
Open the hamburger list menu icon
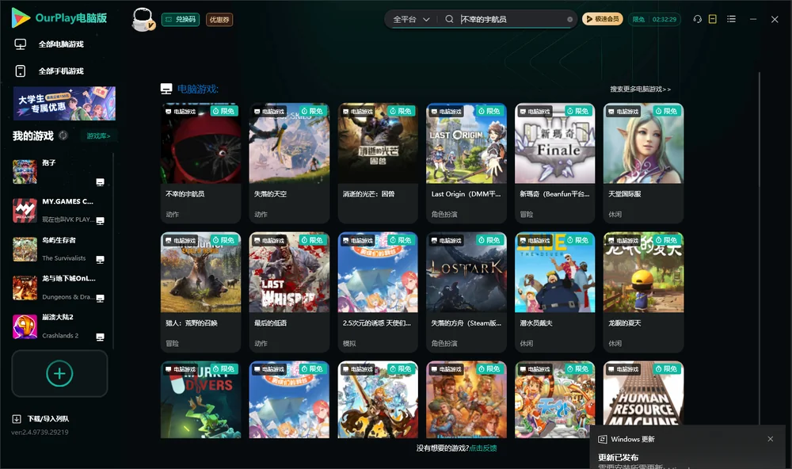tap(731, 19)
